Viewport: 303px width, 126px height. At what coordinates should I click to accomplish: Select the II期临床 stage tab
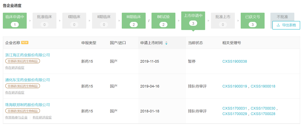coord(104,21)
